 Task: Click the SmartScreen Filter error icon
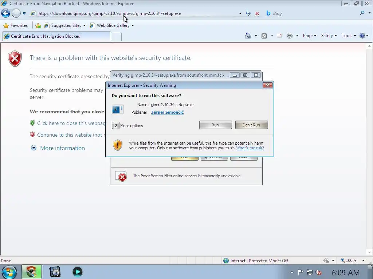[x=121, y=176]
